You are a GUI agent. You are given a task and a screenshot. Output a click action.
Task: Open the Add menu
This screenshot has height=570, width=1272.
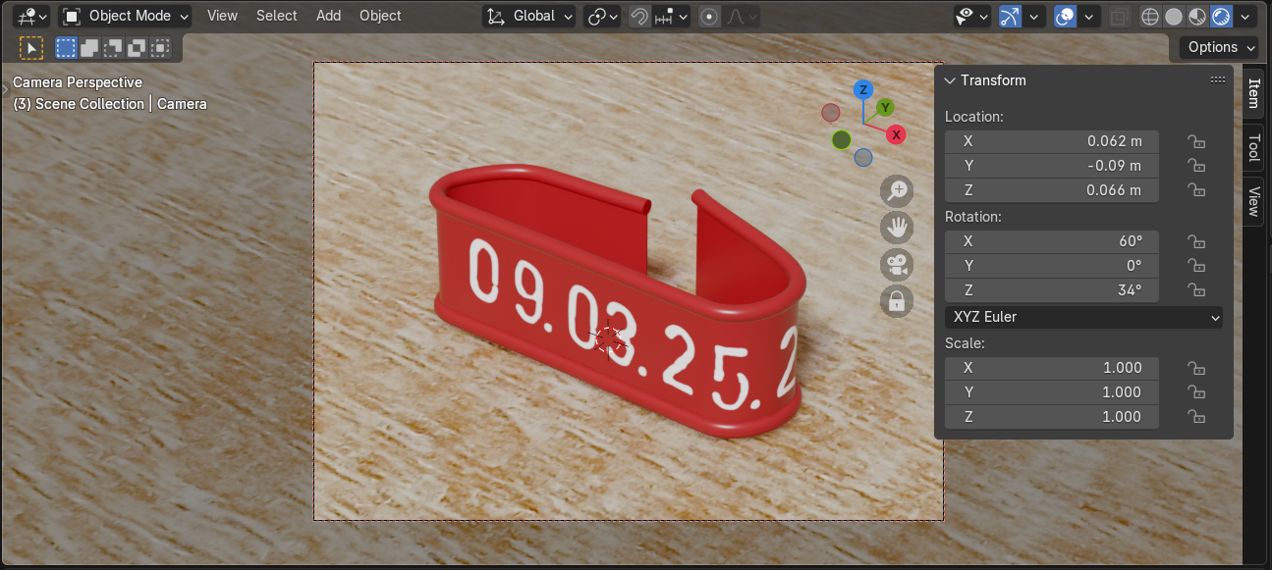pyautogui.click(x=328, y=16)
